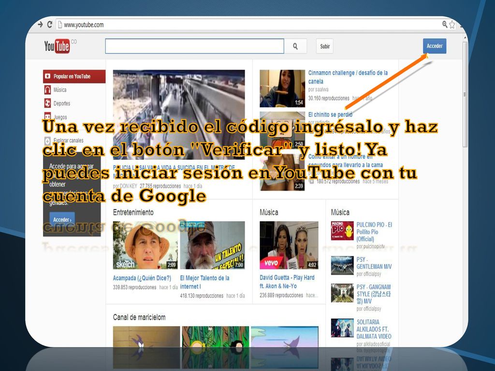Open PULCINO PIO thumbnail
The image size is (495, 371).
[342, 230]
